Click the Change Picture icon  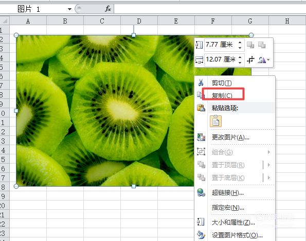(x=201, y=137)
